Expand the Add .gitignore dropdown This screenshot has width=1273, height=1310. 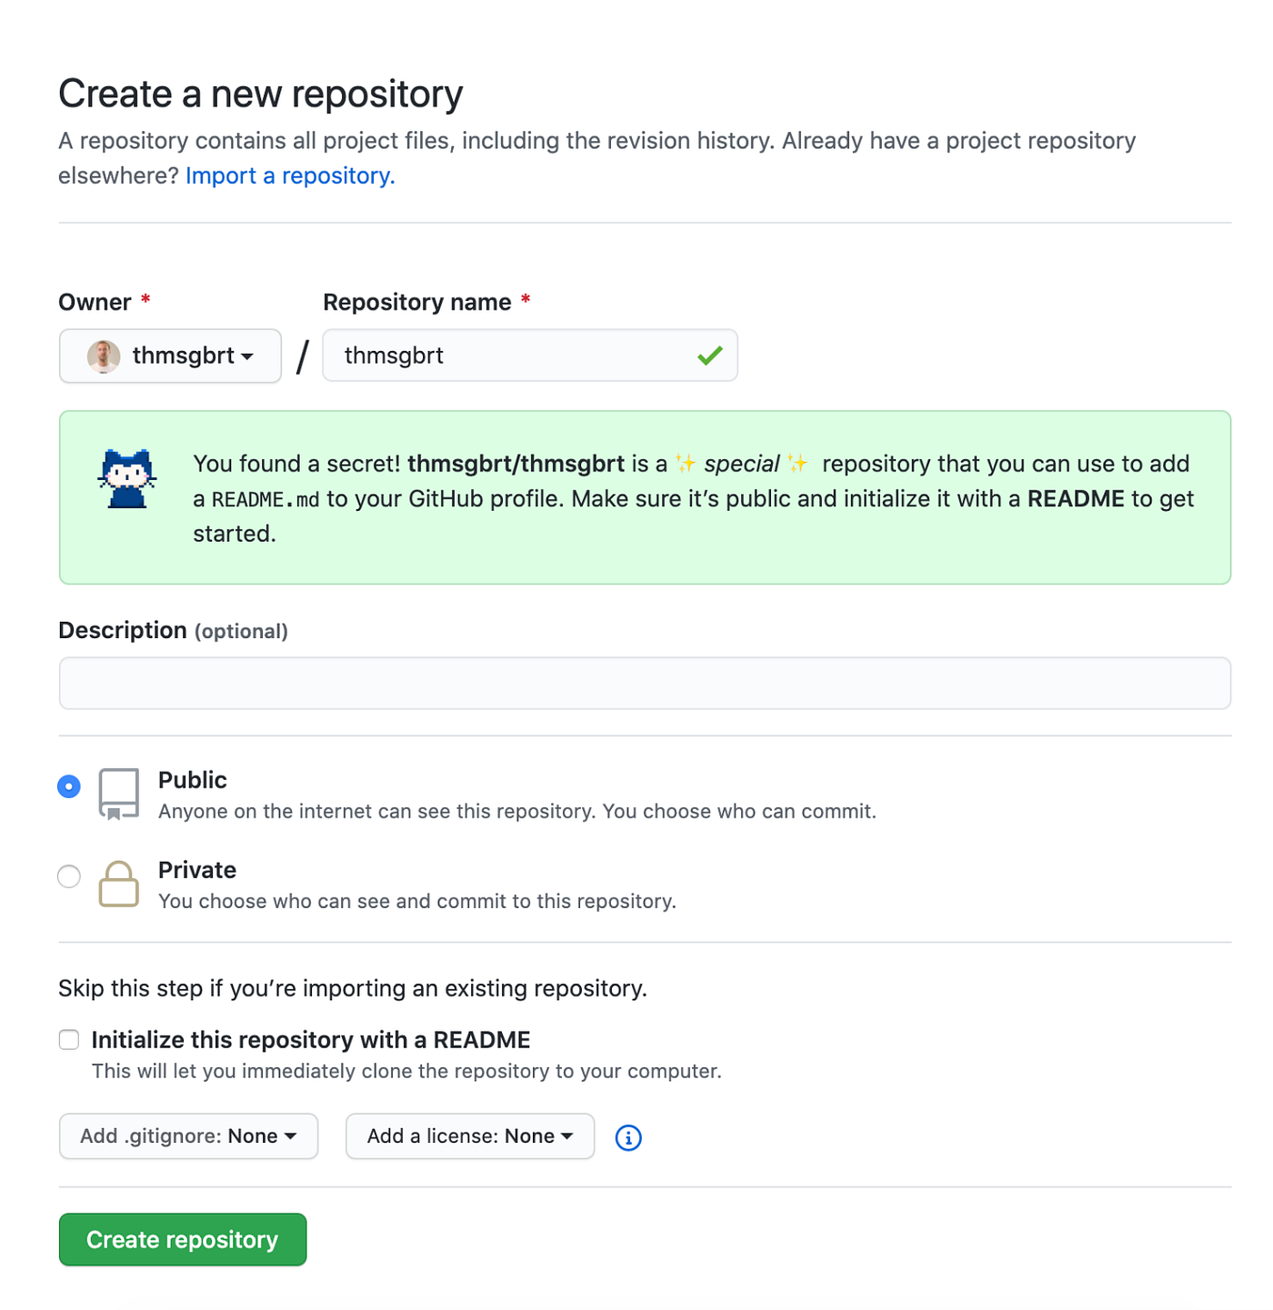[x=187, y=1135]
